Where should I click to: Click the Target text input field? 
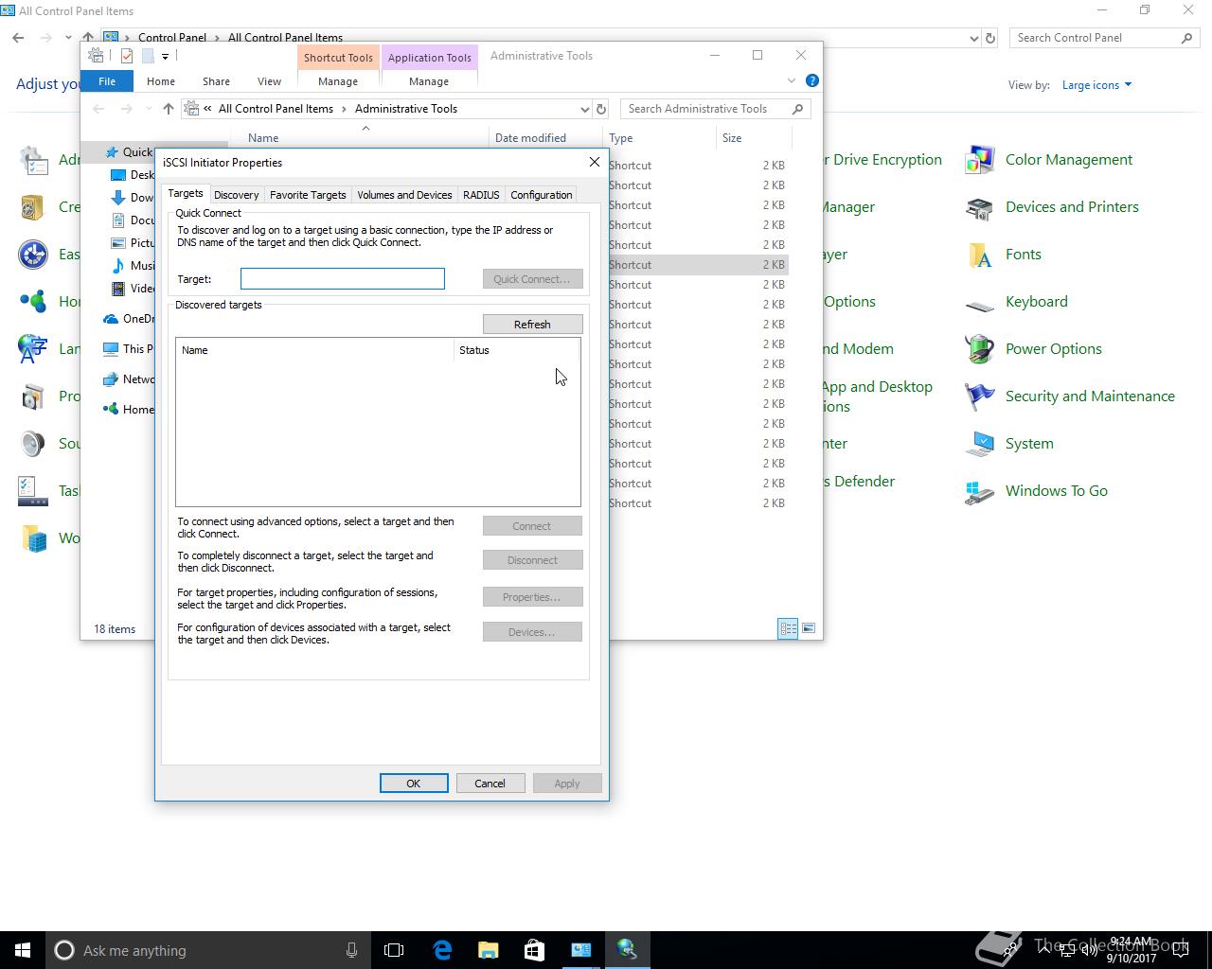coord(342,279)
